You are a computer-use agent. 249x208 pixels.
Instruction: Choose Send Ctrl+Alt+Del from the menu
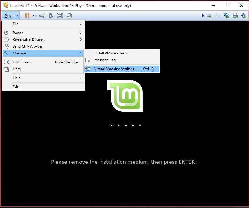pos(43,46)
